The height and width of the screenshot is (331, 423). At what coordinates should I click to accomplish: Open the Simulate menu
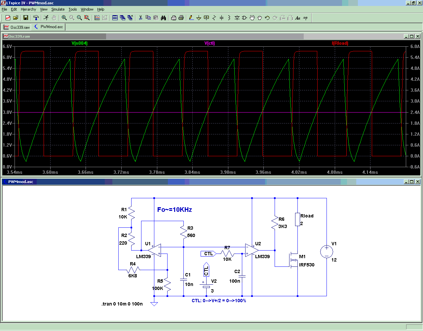pos(58,9)
